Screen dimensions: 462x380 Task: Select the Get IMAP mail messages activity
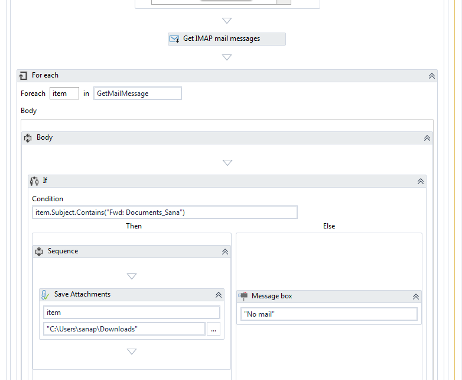tap(226, 39)
